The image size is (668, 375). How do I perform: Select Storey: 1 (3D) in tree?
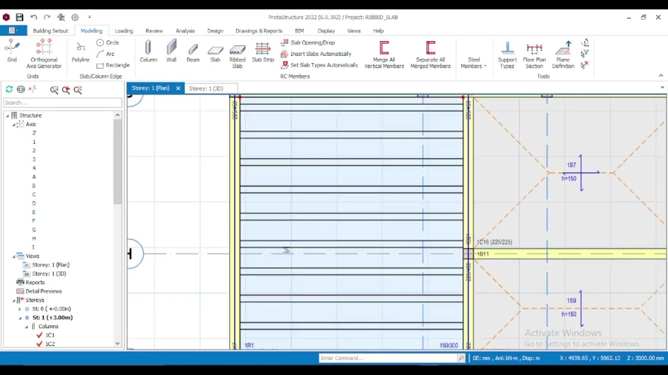click(49, 274)
